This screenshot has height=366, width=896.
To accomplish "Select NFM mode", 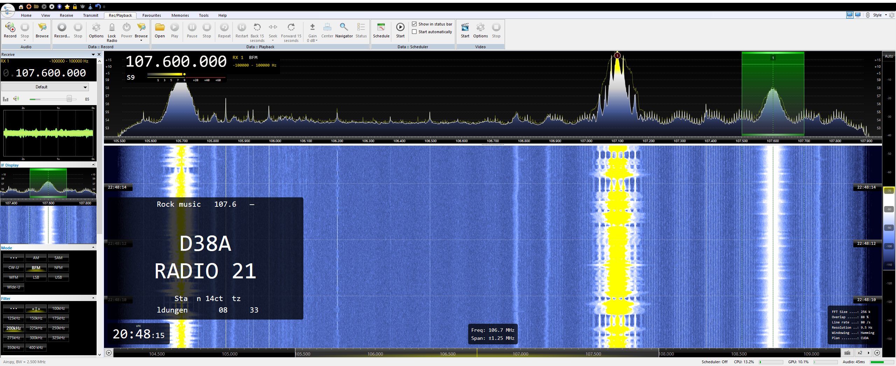I will (58, 268).
